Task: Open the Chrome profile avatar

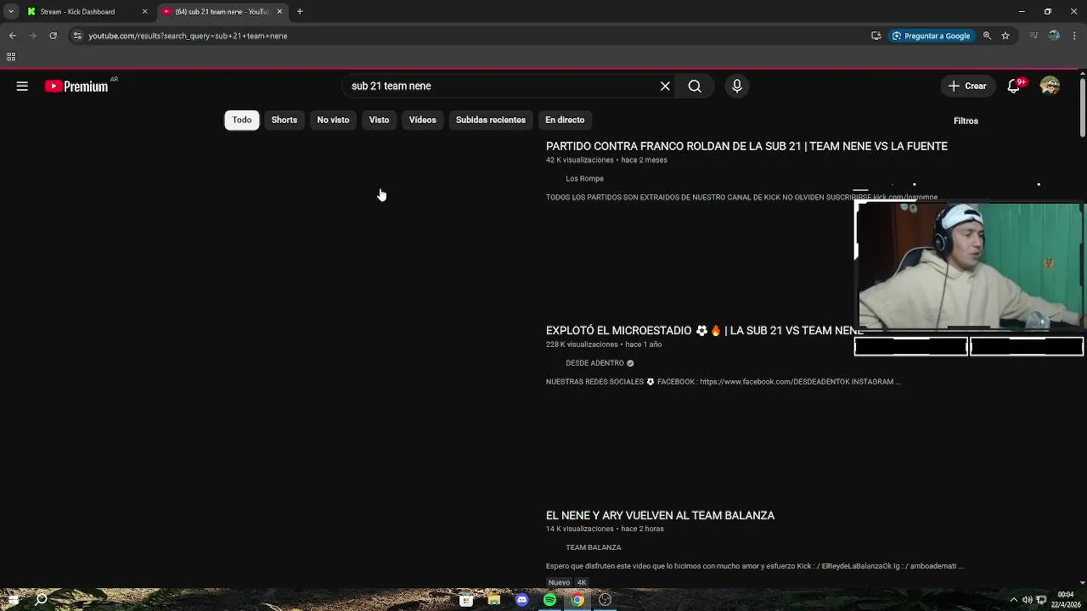Action: point(1054,36)
